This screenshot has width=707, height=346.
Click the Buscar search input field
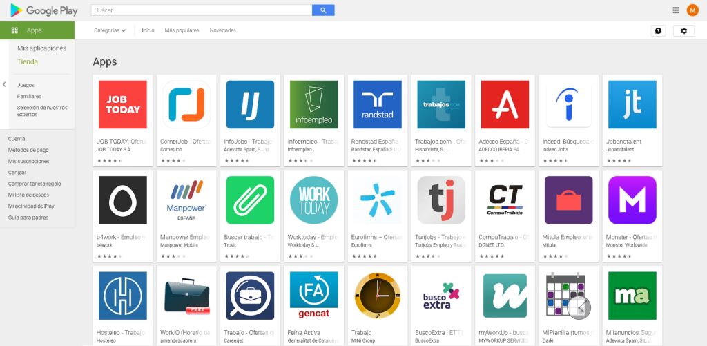point(202,10)
